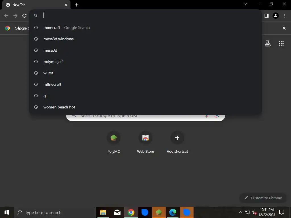Go forward using the forward arrow
The width and height of the screenshot is (291, 218).
[x=15, y=16]
